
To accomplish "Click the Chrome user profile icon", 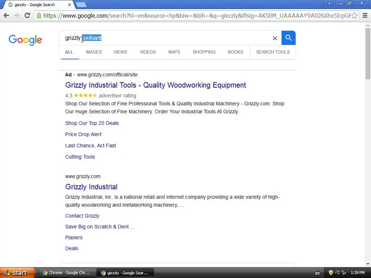I will pos(329,3).
